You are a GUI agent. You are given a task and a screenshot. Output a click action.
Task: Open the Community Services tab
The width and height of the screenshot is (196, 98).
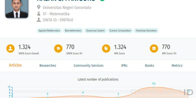point(89,66)
